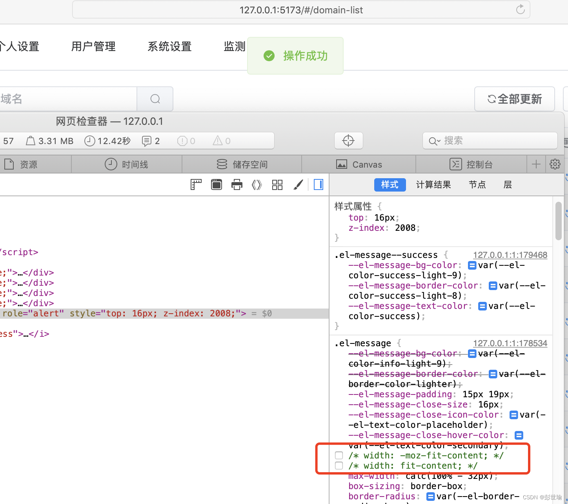Switch to the 时间线 tab
Image resolution: width=568 pixels, height=504 pixels.
coord(127,164)
